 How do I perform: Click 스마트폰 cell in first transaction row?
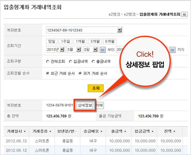pos(42,141)
